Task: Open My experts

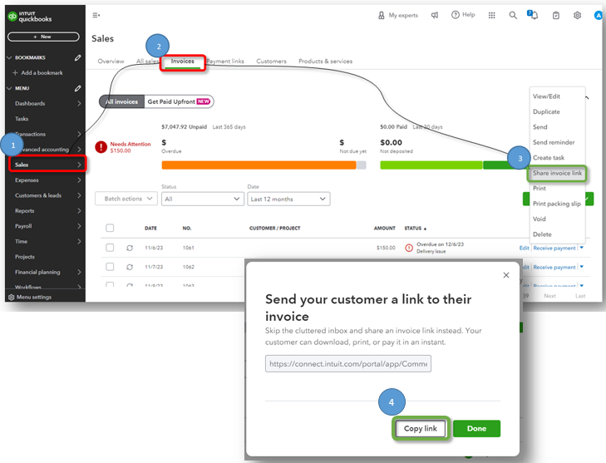Action: coord(398,15)
